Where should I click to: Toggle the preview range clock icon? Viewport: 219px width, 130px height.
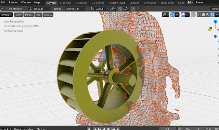pos(180,129)
